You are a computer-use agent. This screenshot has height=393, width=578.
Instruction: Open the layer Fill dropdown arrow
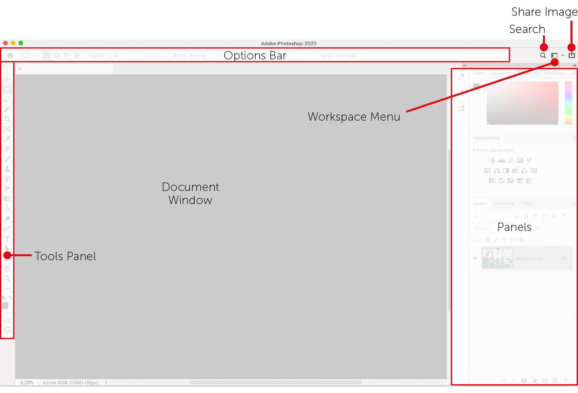point(562,240)
